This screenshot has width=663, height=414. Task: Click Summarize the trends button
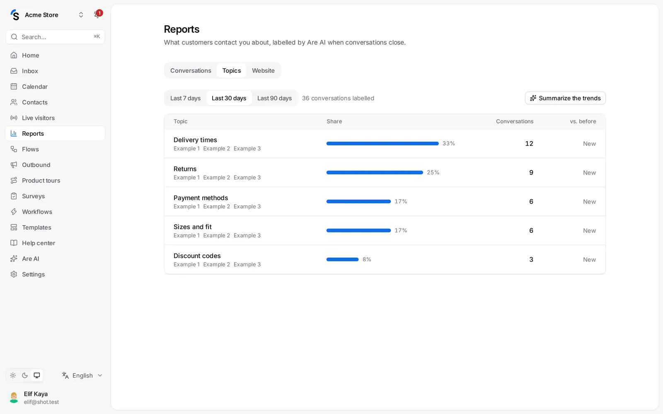point(565,98)
